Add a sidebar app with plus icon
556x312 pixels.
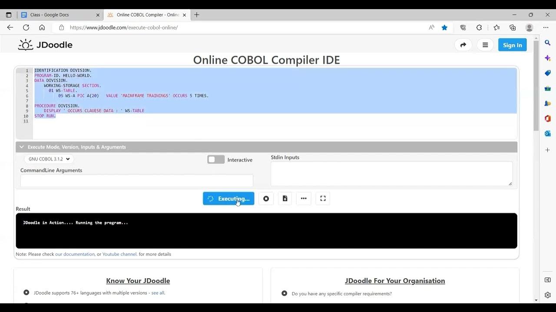tap(548, 150)
